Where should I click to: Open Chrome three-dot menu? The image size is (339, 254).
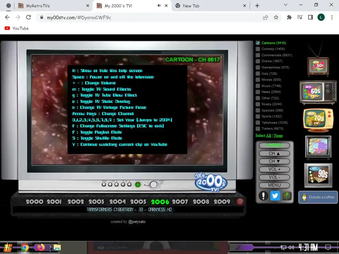pos(332,17)
